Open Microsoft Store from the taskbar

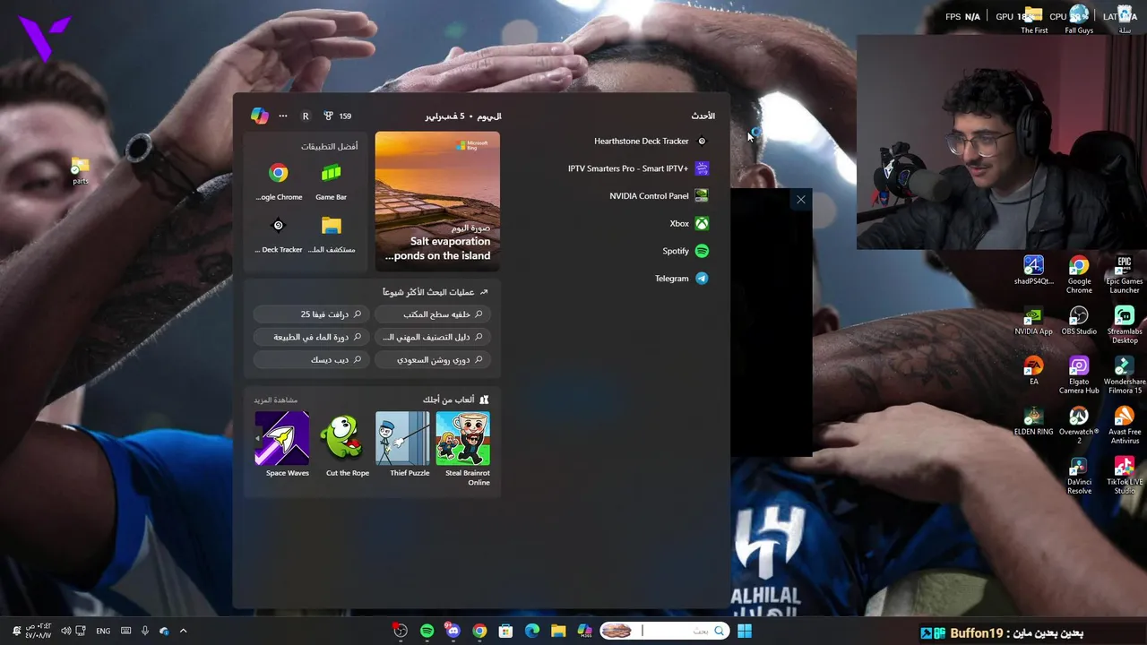pos(506,632)
